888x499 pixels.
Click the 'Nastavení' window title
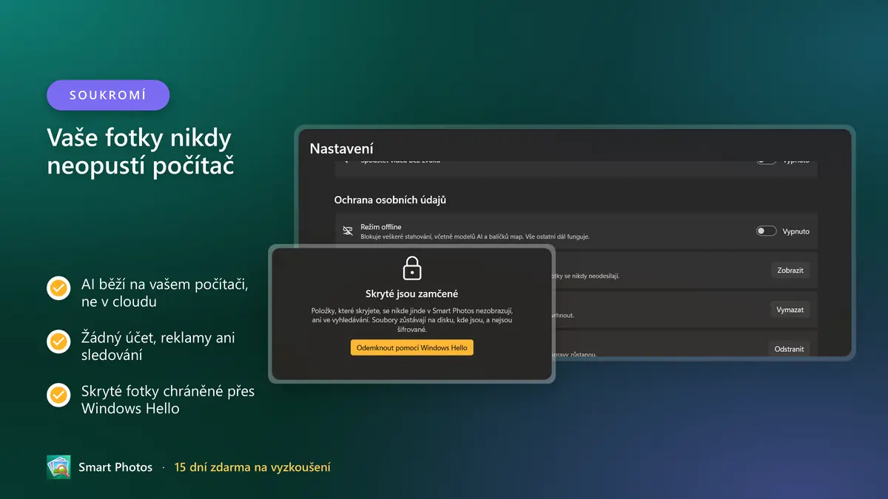click(x=341, y=149)
